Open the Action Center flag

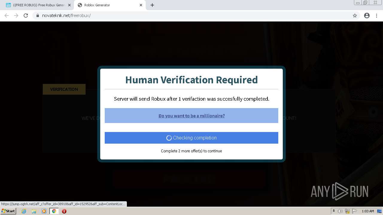tap(355, 211)
